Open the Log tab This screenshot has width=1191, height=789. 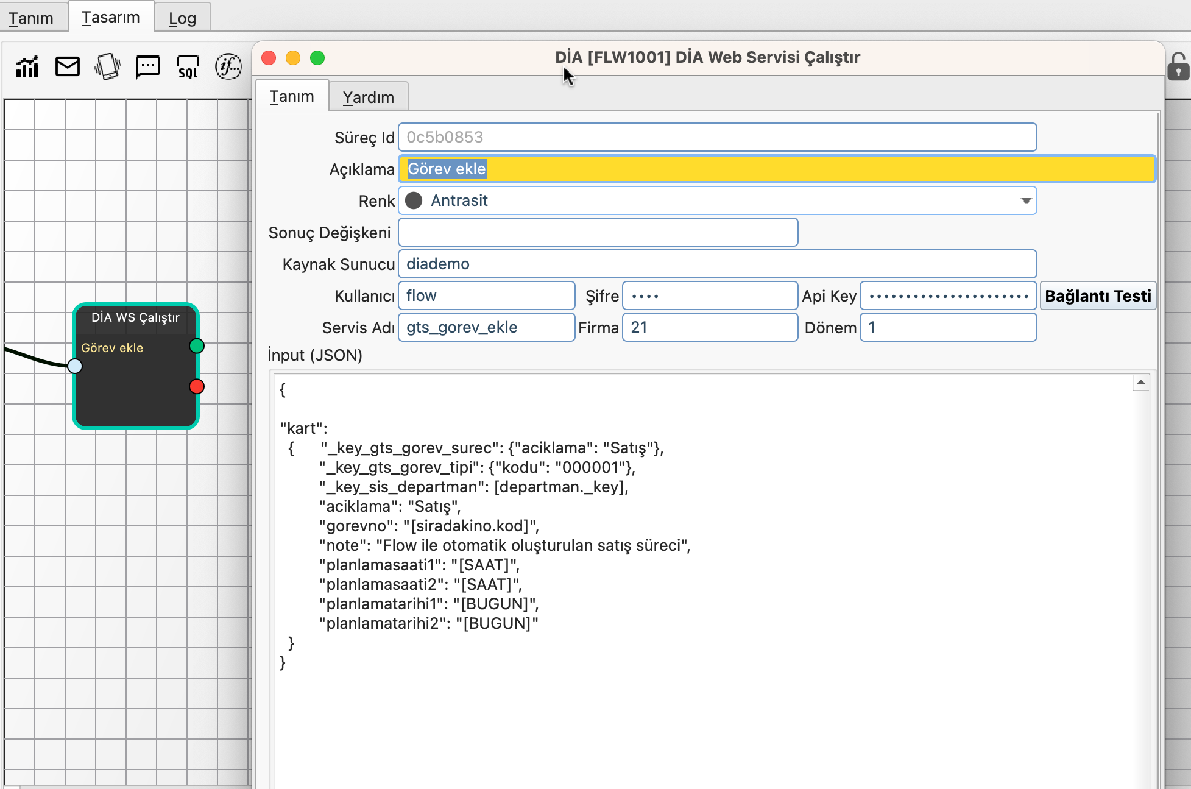coord(182,18)
